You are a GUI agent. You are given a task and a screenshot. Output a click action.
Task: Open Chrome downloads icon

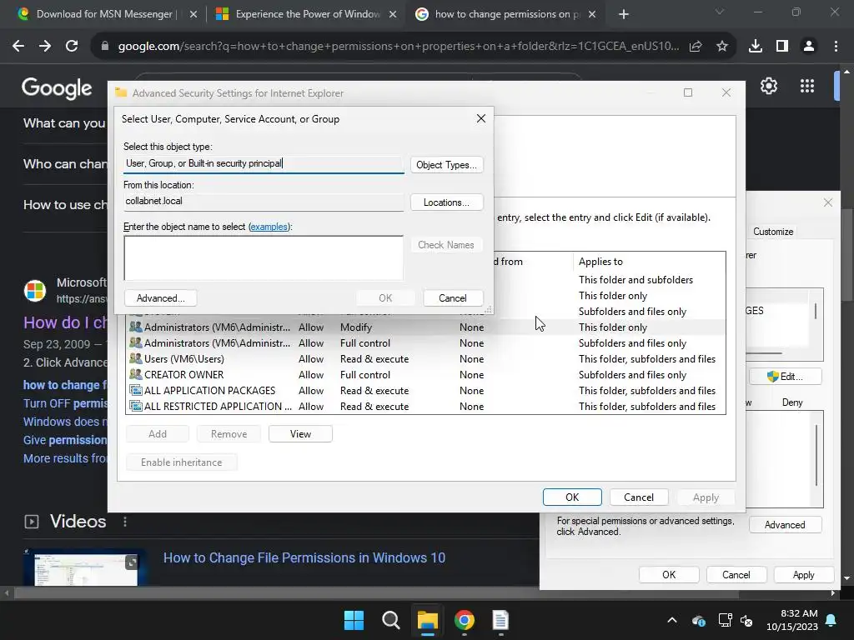coord(756,47)
